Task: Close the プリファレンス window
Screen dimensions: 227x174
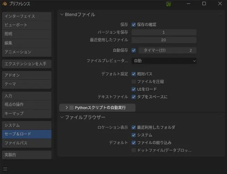Action: pos(220,3)
